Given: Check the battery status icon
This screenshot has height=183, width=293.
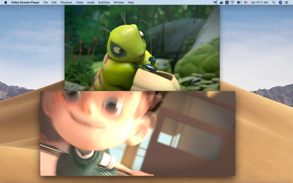Looking at the screenshot, I should point(239,3).
